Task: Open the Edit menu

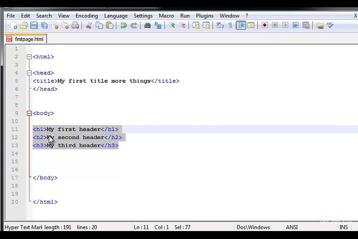Action: (25, 16)
